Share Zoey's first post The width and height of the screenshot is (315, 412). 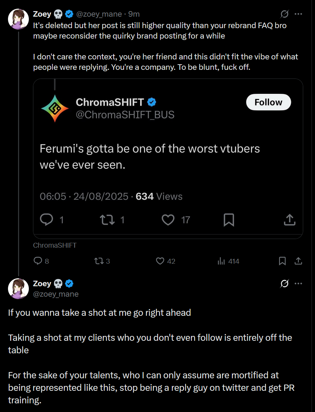coord(298,261)
